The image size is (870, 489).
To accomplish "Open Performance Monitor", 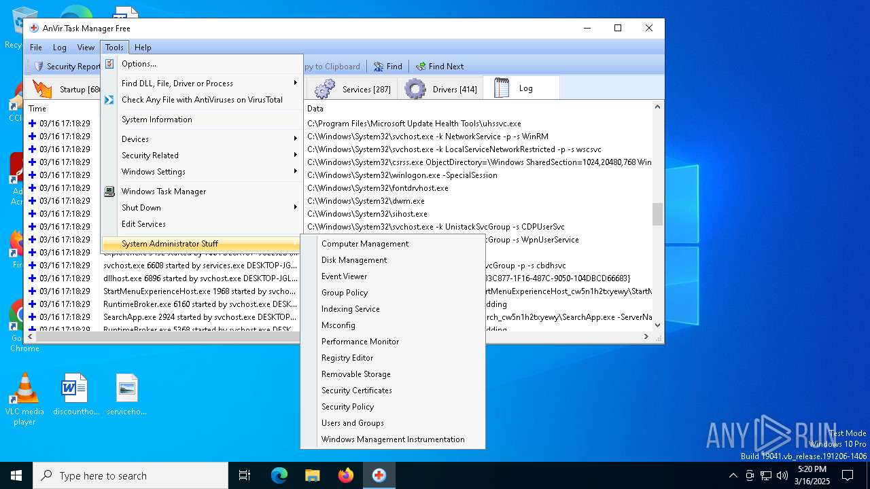I will [393, 342].
